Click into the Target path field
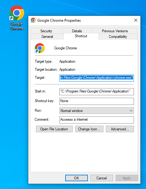This screenshot has width=146, height=189. [97, 78]
